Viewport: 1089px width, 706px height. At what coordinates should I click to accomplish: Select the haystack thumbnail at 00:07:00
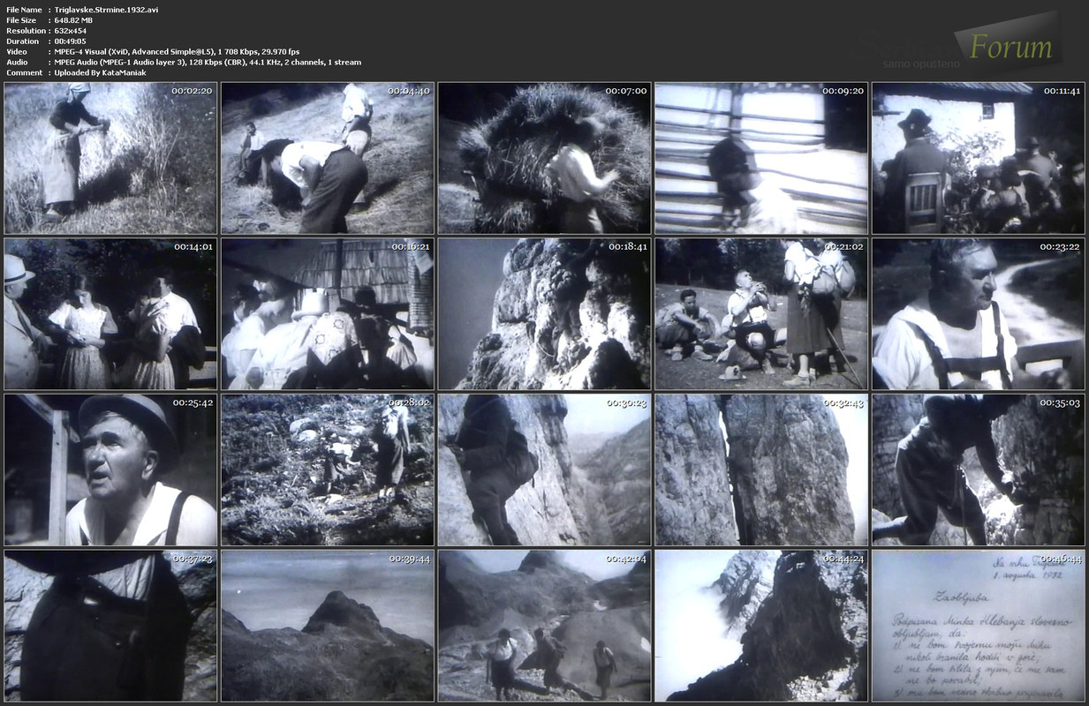point(544,158)
